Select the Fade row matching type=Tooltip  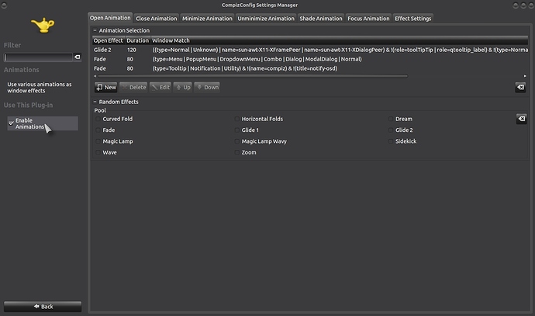tap(310, 68)
